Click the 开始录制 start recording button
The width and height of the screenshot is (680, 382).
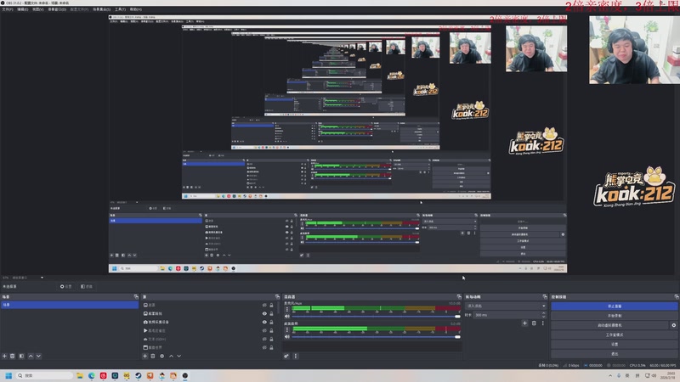tap(614, 316)
